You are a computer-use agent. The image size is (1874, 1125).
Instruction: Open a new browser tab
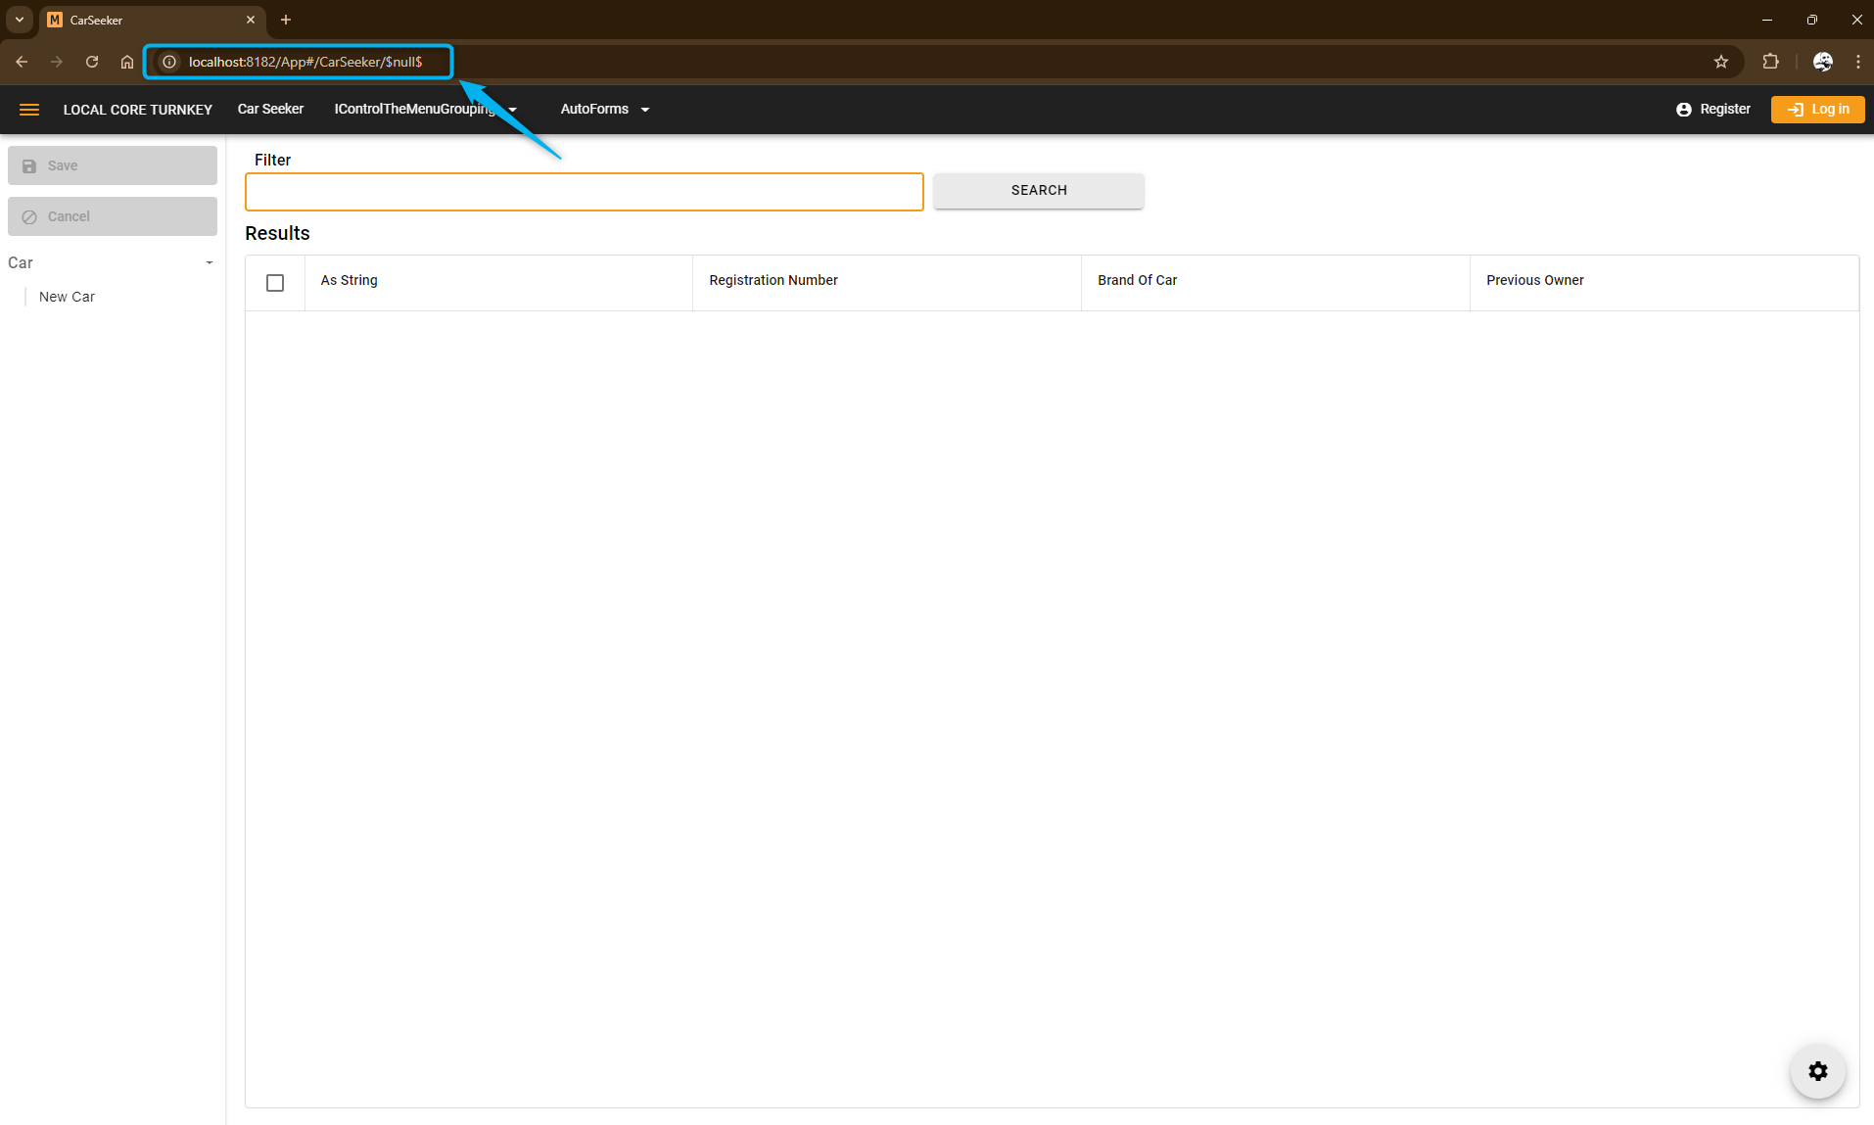click(x=286, y=20)
